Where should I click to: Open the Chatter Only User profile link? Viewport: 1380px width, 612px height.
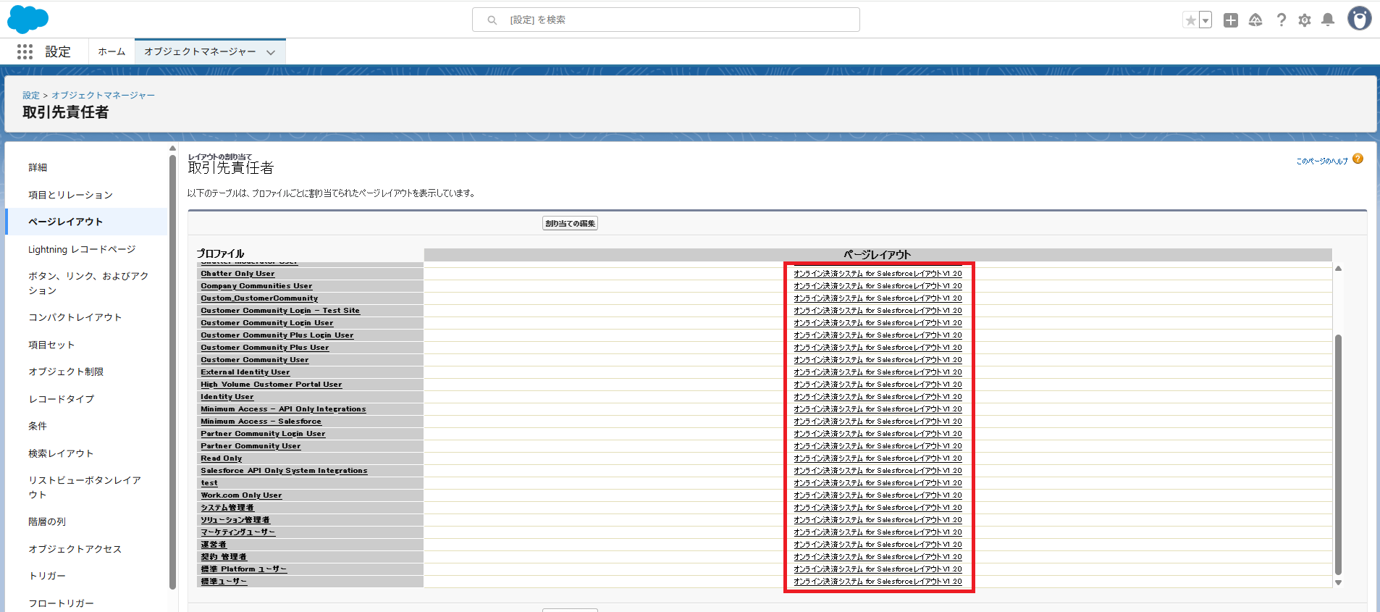[237, 274]
